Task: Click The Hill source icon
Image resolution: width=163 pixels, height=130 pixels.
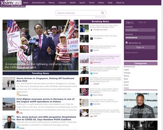Action: (x=91, y=51)
